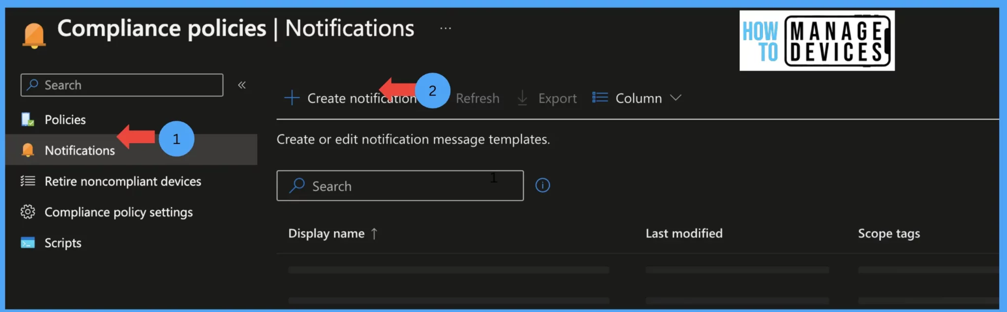Click the Export download arrow icon

[522, 98]
